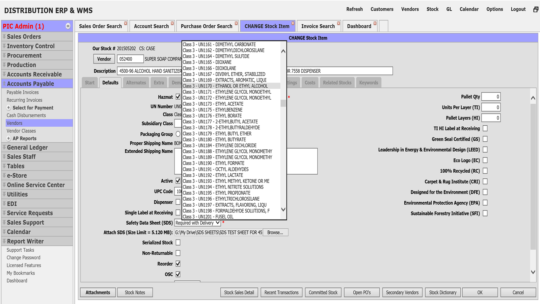Screen dimensions: 540x304
Task: Click the UN list scroll-down arrow
Action: (x=283, y=209)
